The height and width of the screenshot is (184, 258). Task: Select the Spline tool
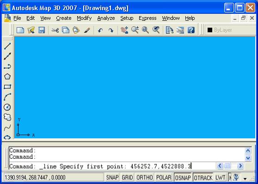click(7, 128)
